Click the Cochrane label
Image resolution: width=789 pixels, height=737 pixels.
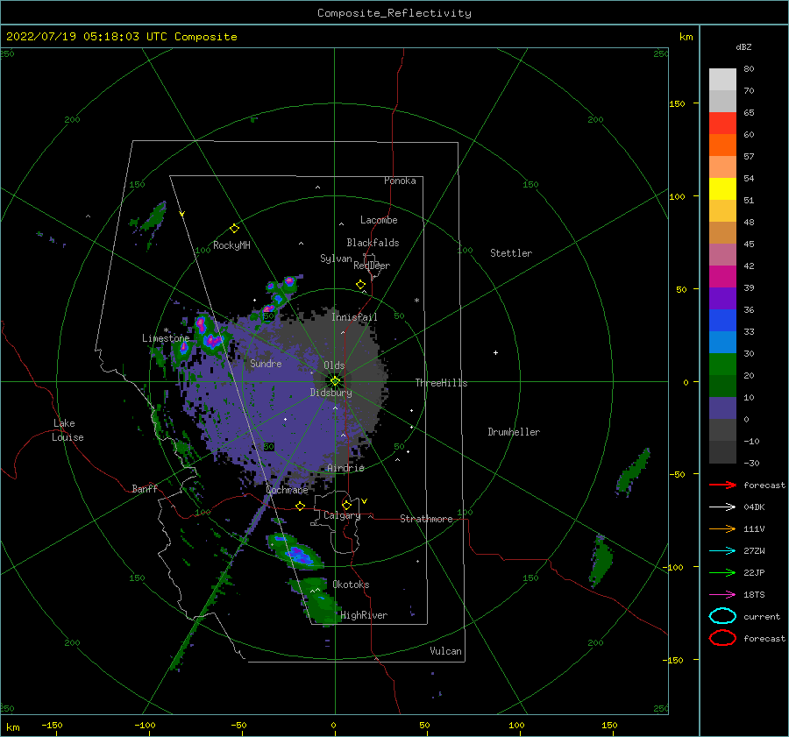[287, 490]
